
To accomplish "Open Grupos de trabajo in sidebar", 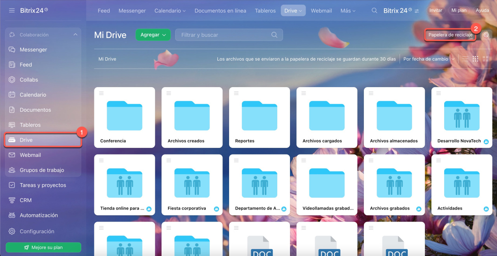I will pos(43,170).
